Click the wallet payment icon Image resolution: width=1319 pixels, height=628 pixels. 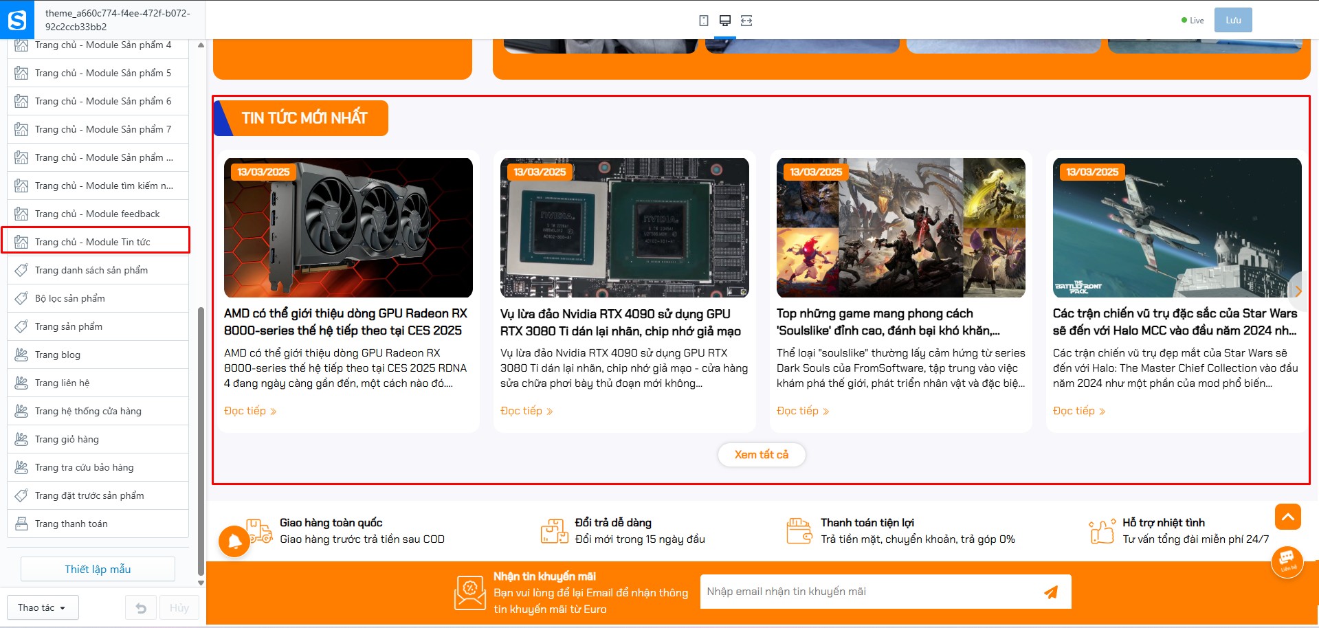799,531
